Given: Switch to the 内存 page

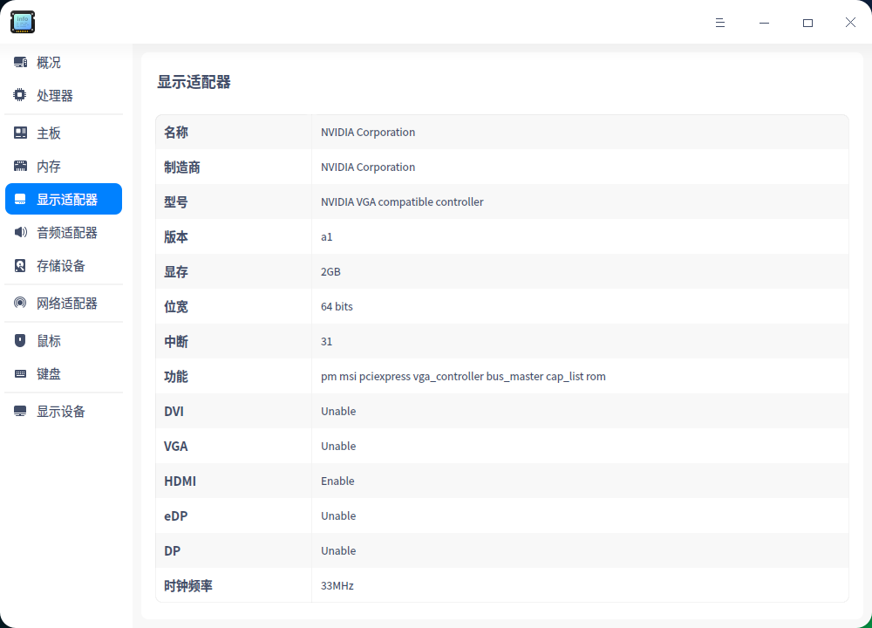Looking at the screenshot, I should tap(64, 166).
